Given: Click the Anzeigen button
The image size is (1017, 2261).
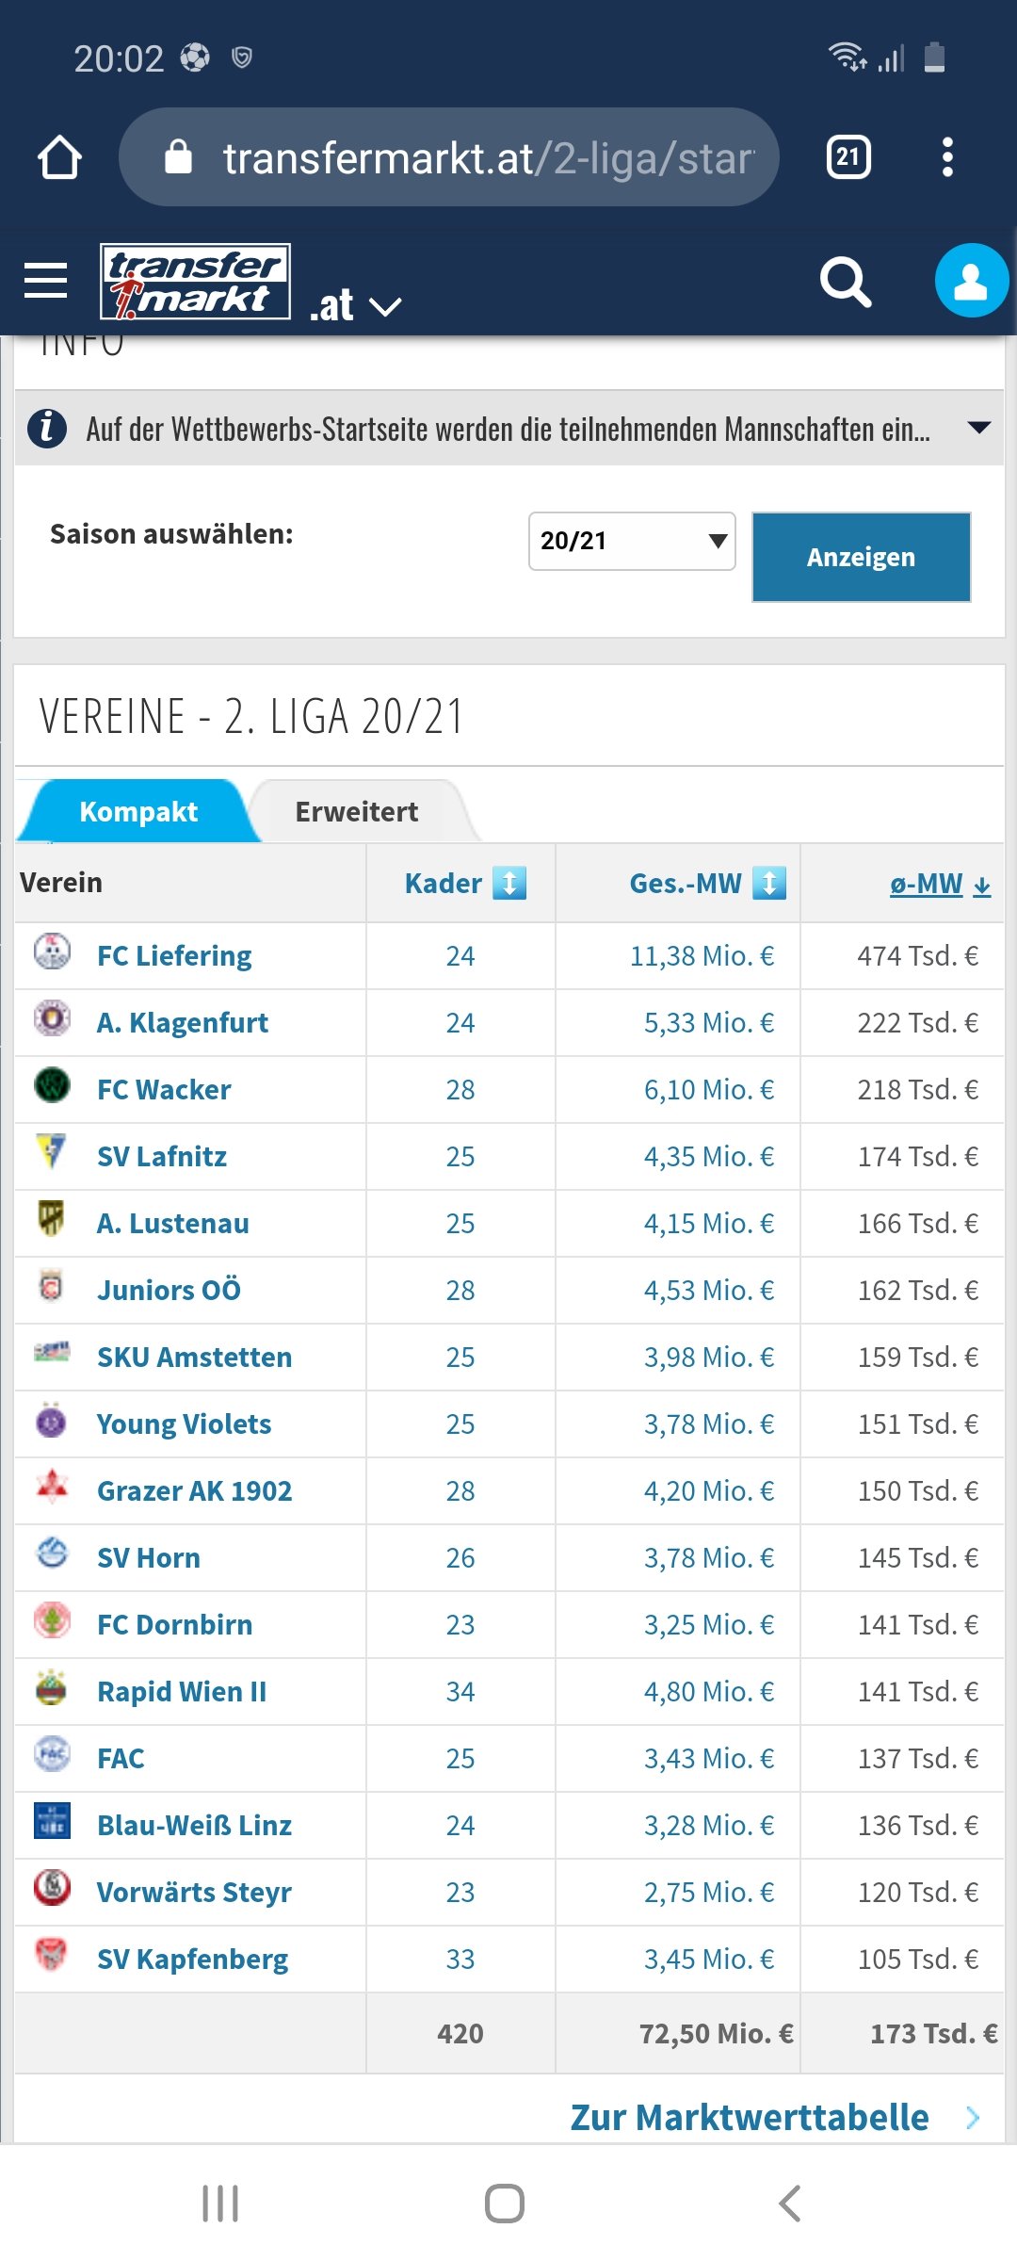Looking at the screenshot, I should pos(861,557).
